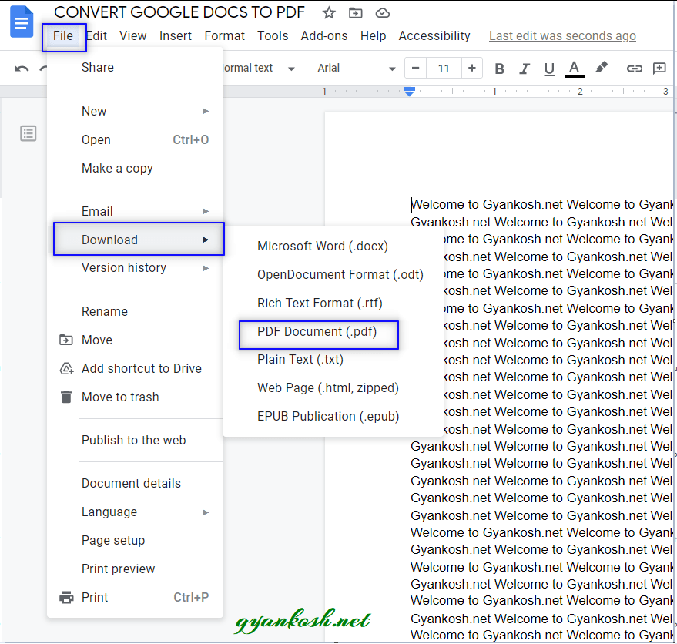Open the View menu

point(133,36)
